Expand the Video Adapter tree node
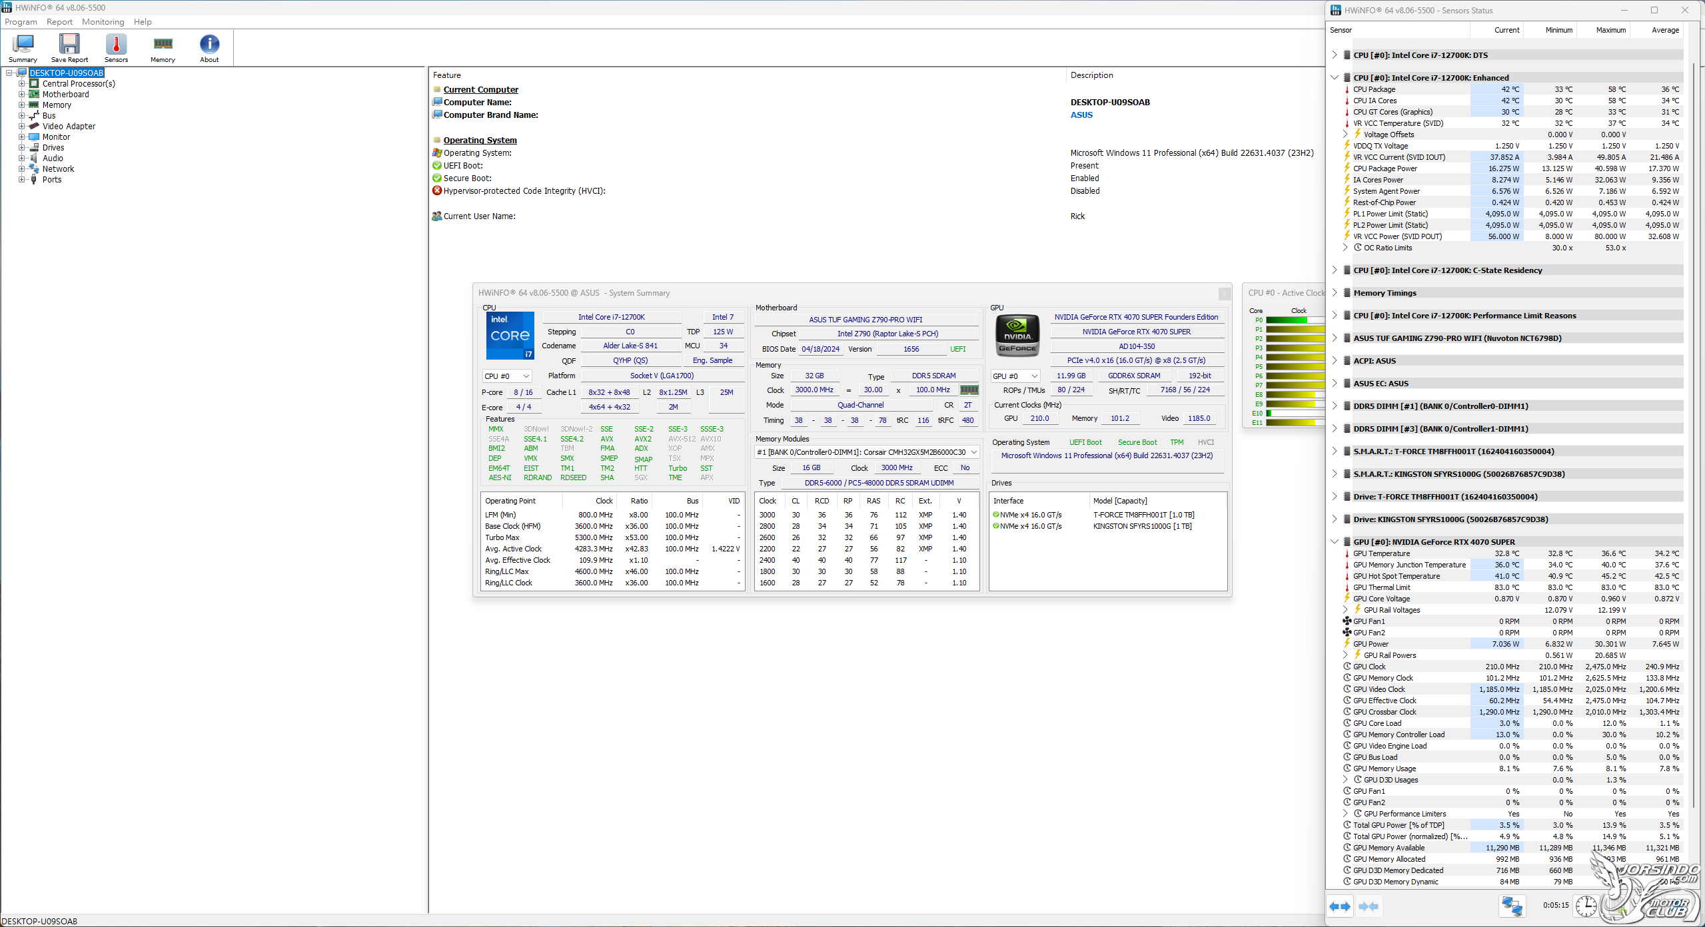The image size is (1705, 927). (21, 127)
